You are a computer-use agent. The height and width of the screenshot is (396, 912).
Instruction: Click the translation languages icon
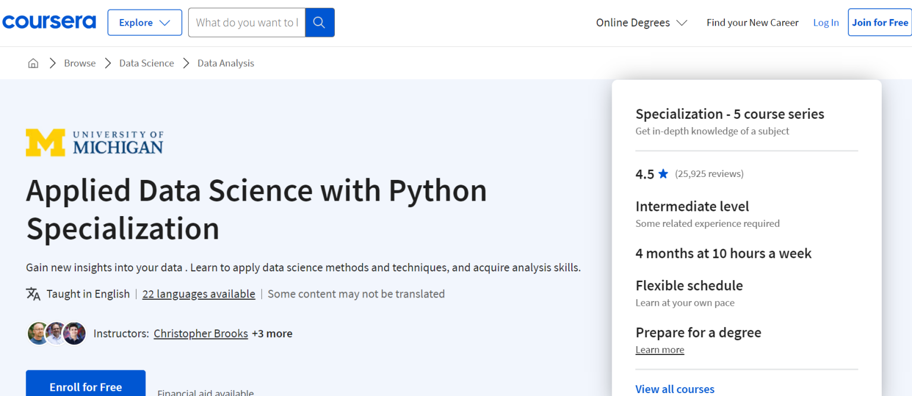(33, 293)
